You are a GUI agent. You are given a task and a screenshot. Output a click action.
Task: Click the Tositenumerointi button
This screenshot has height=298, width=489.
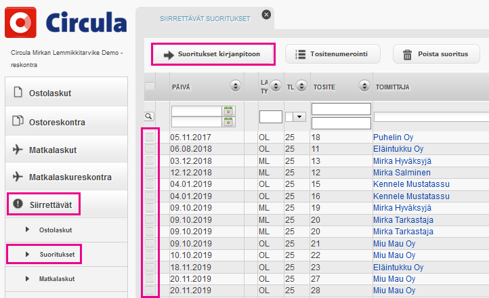pyautogui.click(x=333, y=54)
